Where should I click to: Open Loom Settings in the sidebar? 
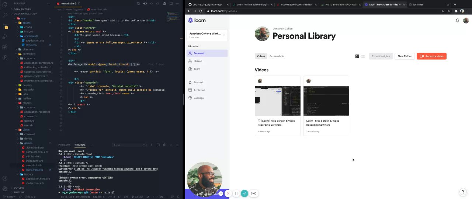point(207,98)
